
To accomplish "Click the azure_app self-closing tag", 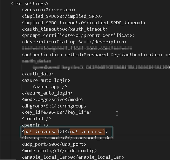I will click(50, 87).
